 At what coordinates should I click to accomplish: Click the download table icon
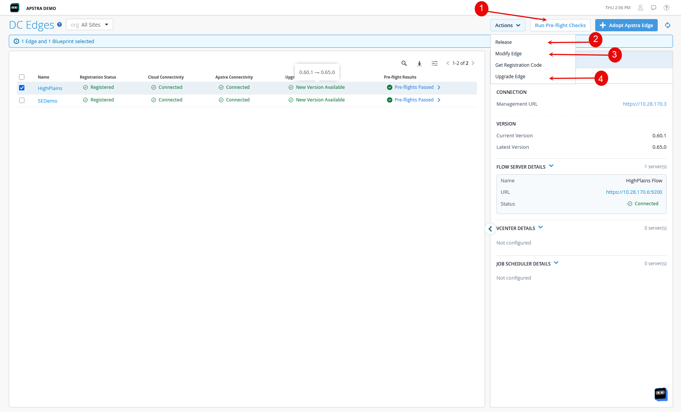[419, 64]
